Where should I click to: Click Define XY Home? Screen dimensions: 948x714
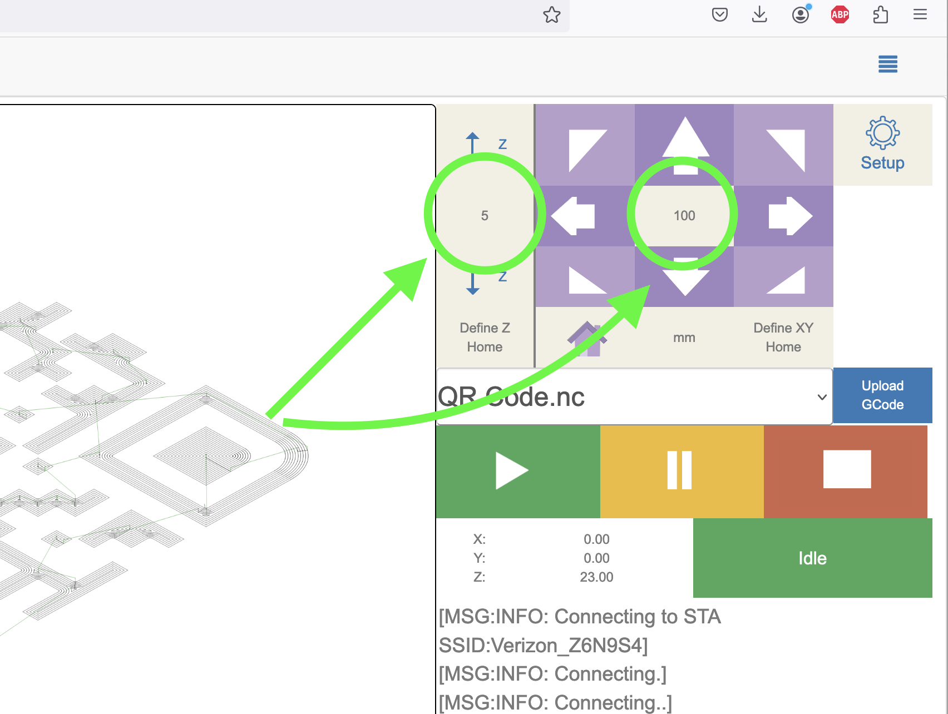783,338
